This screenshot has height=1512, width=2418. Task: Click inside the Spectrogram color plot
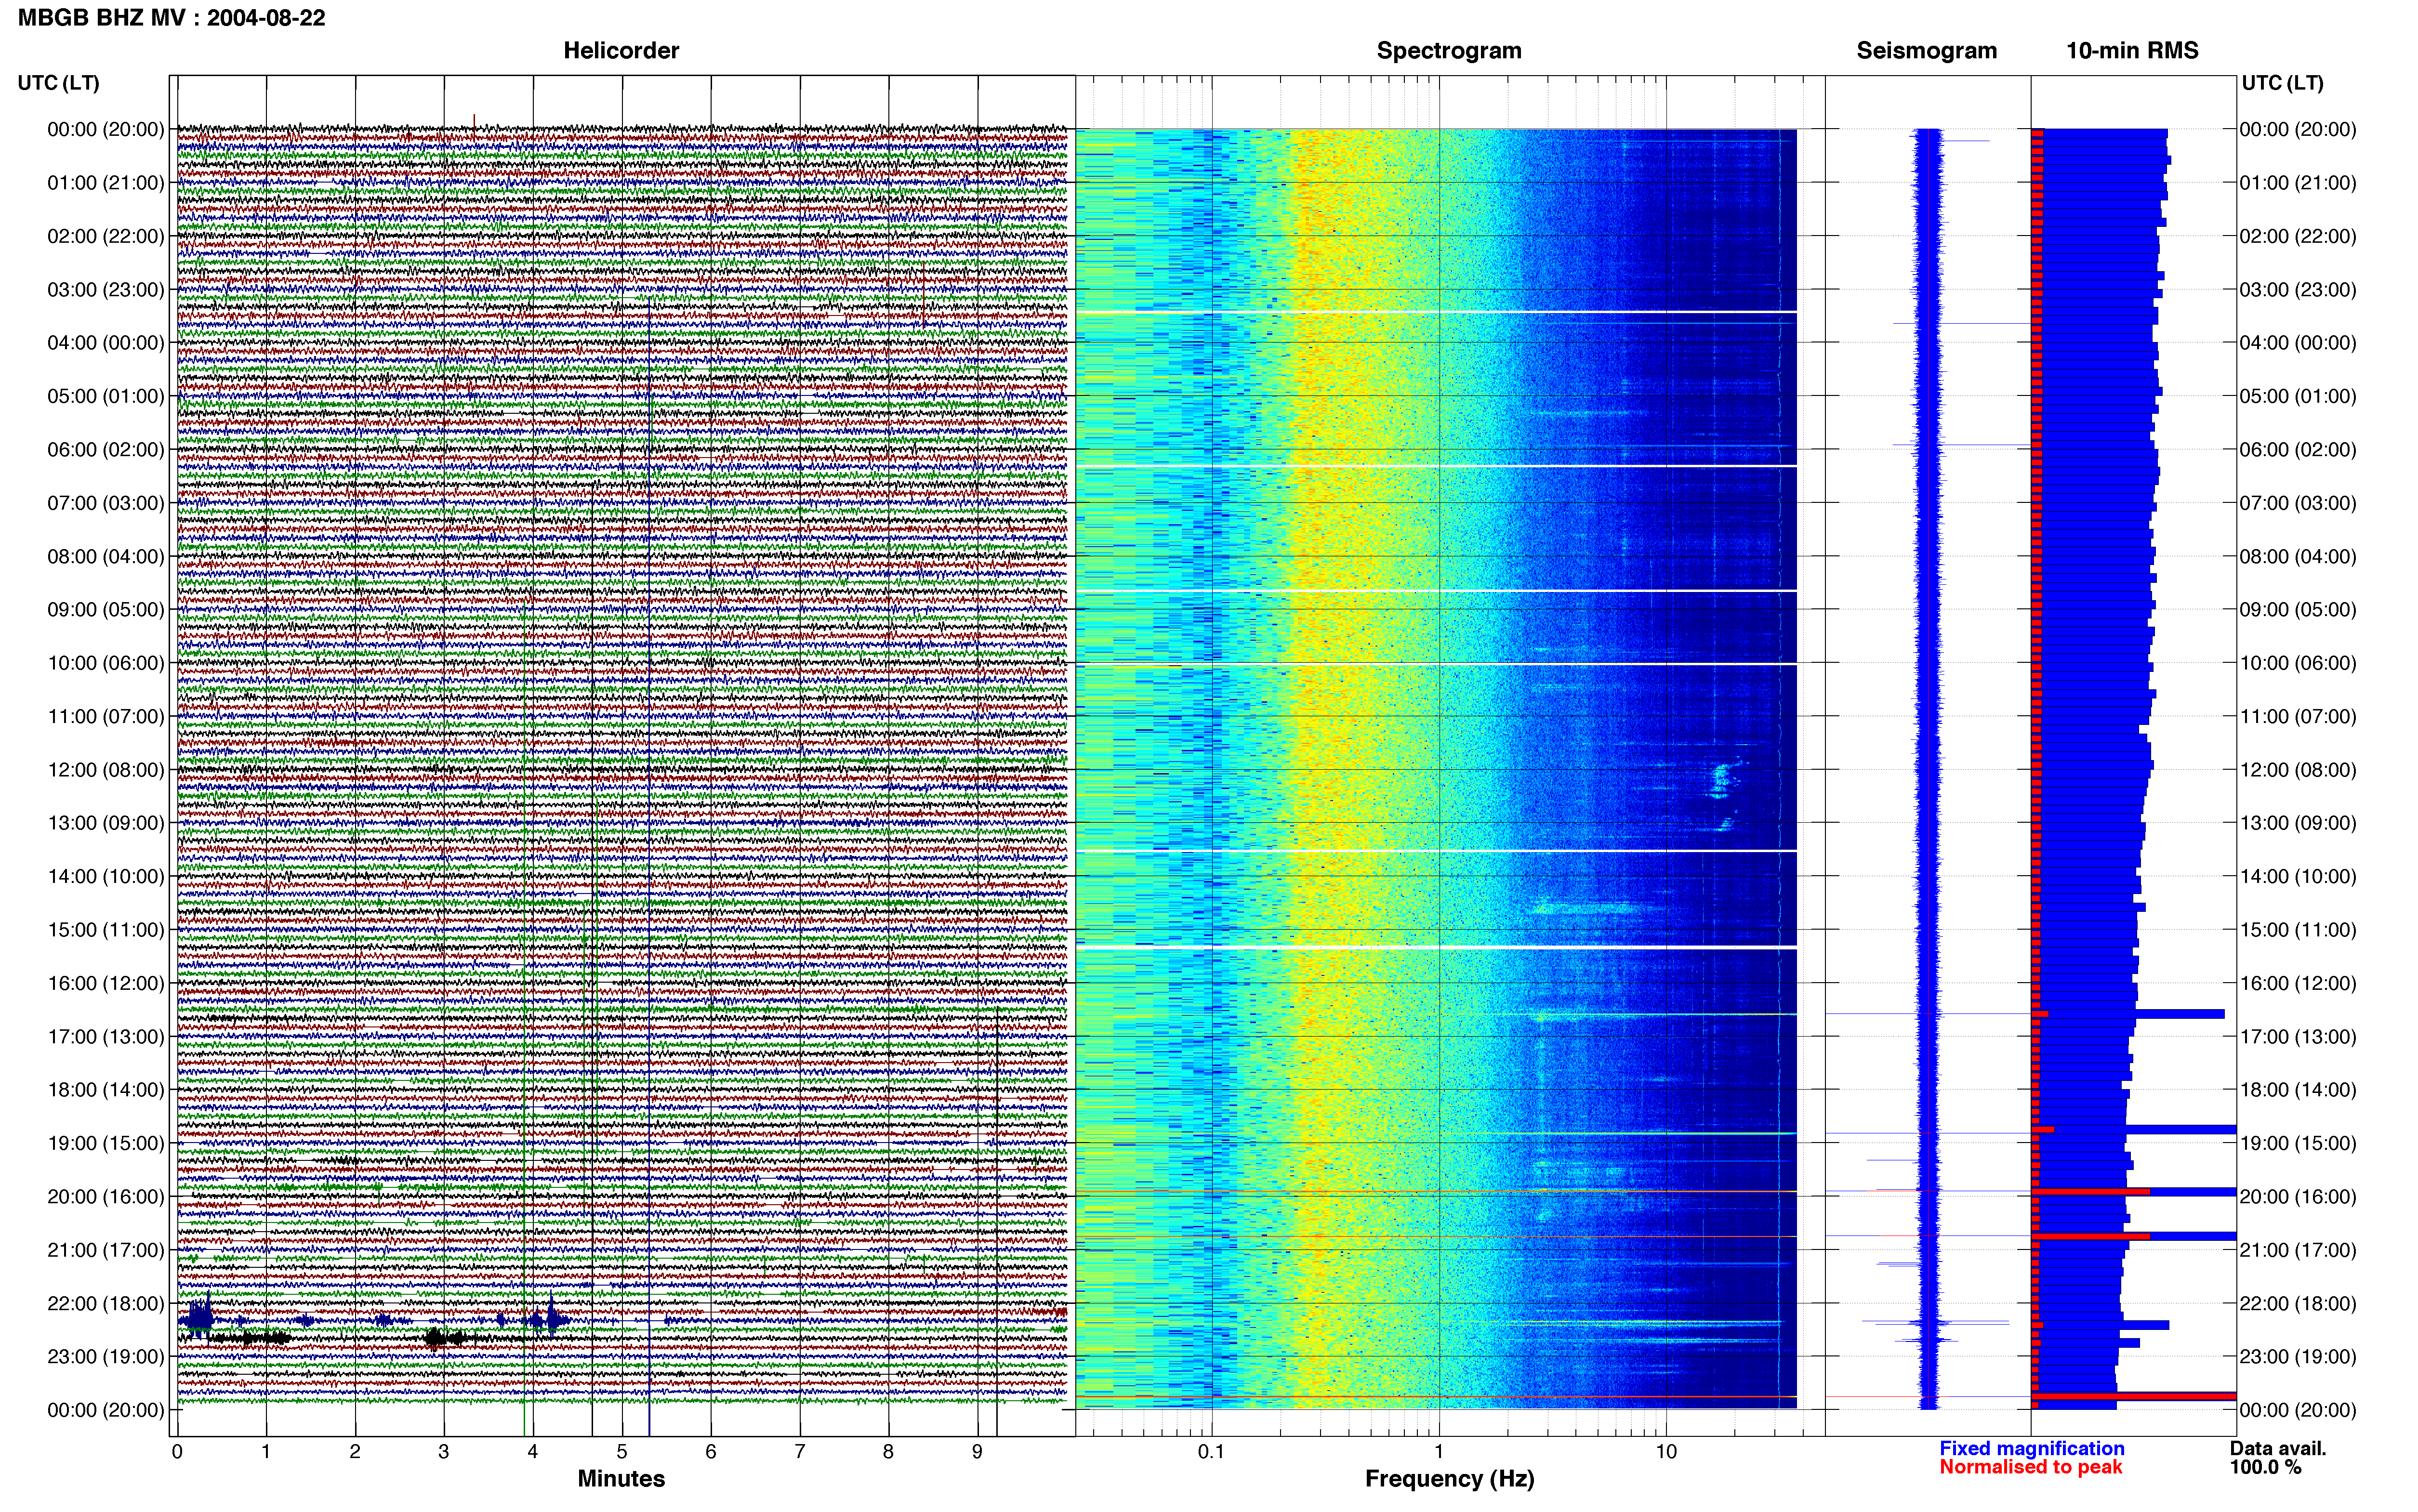1436,768
